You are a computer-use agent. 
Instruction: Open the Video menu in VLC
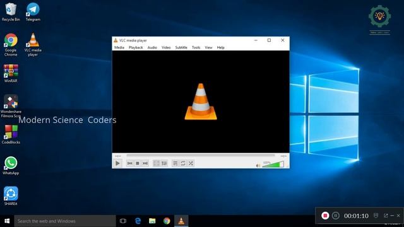pyautogui.click(x=166, y=47)
